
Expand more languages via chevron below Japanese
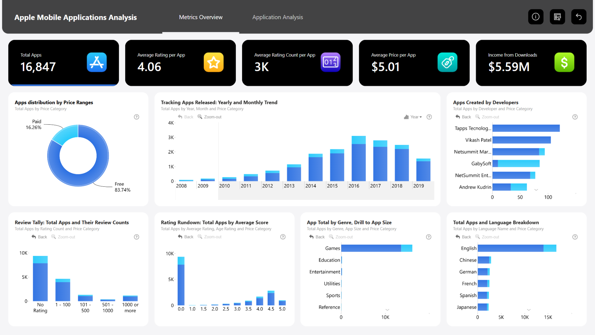point(528,309)
